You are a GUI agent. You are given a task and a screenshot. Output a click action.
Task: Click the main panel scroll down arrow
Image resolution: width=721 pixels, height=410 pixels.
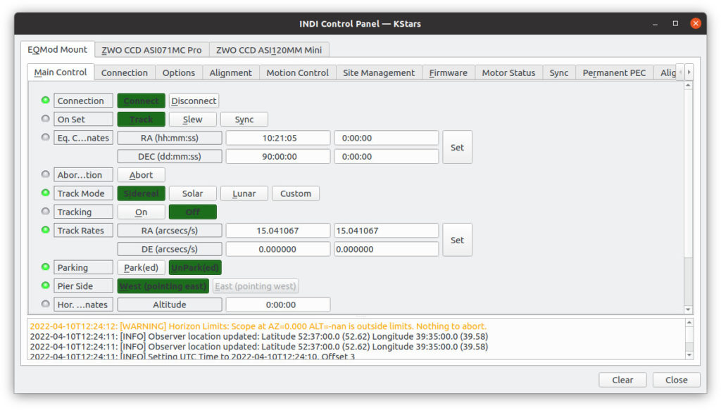click(689, 310)
